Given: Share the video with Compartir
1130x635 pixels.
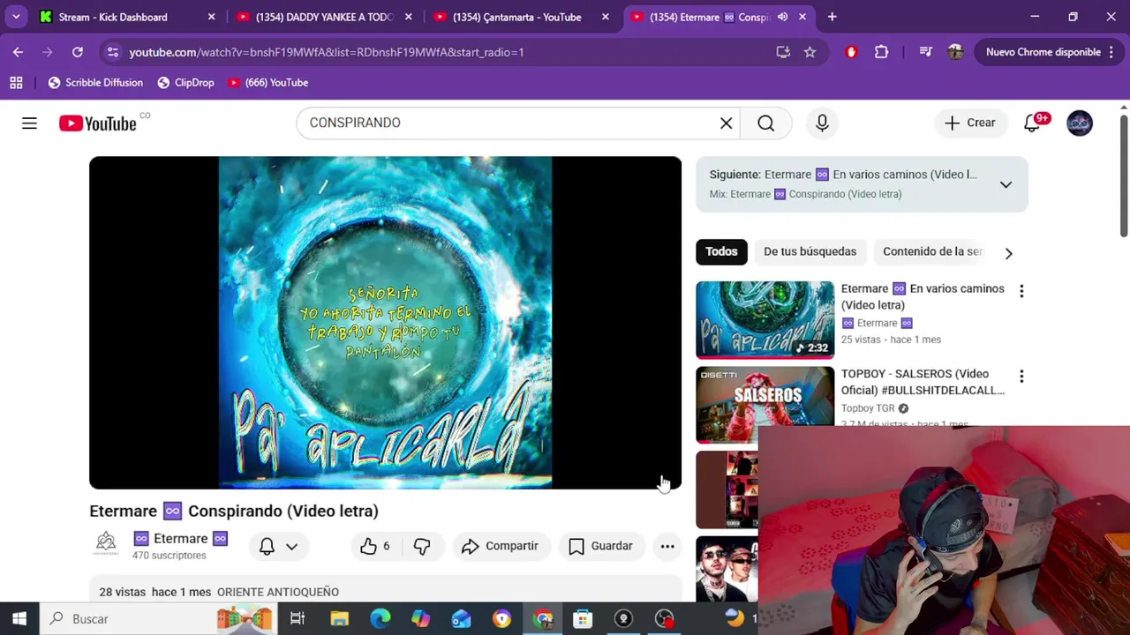Looking at the screenshot, I should pos(500,546).
